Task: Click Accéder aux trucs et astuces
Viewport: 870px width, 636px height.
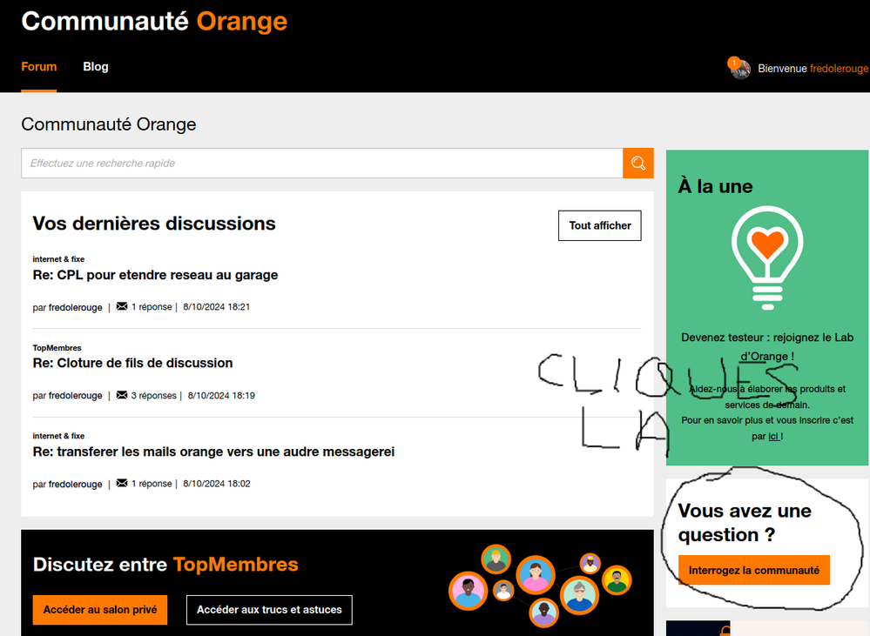Action: (269, 610)
